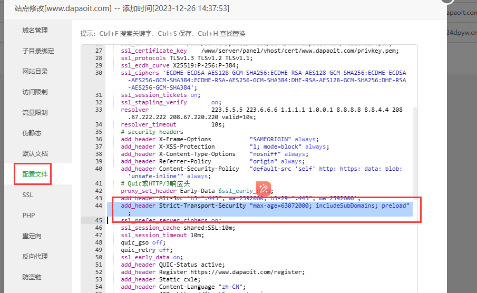Click the ssl_certificate_key privkey.pem line
Viewport: 477px width, 293px height.
click(260, 51)
